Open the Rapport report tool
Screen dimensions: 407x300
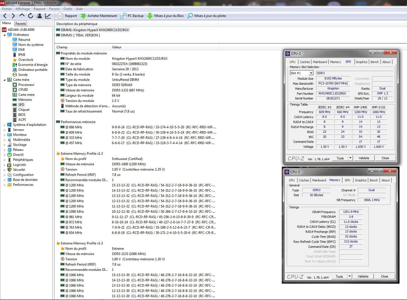coord(67,16)
